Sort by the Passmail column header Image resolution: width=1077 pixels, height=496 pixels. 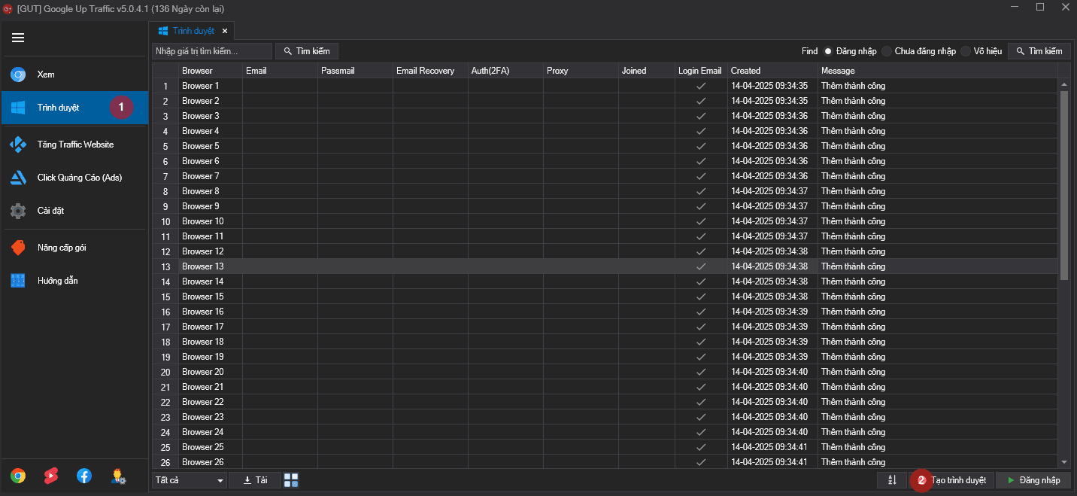(355, 71)
